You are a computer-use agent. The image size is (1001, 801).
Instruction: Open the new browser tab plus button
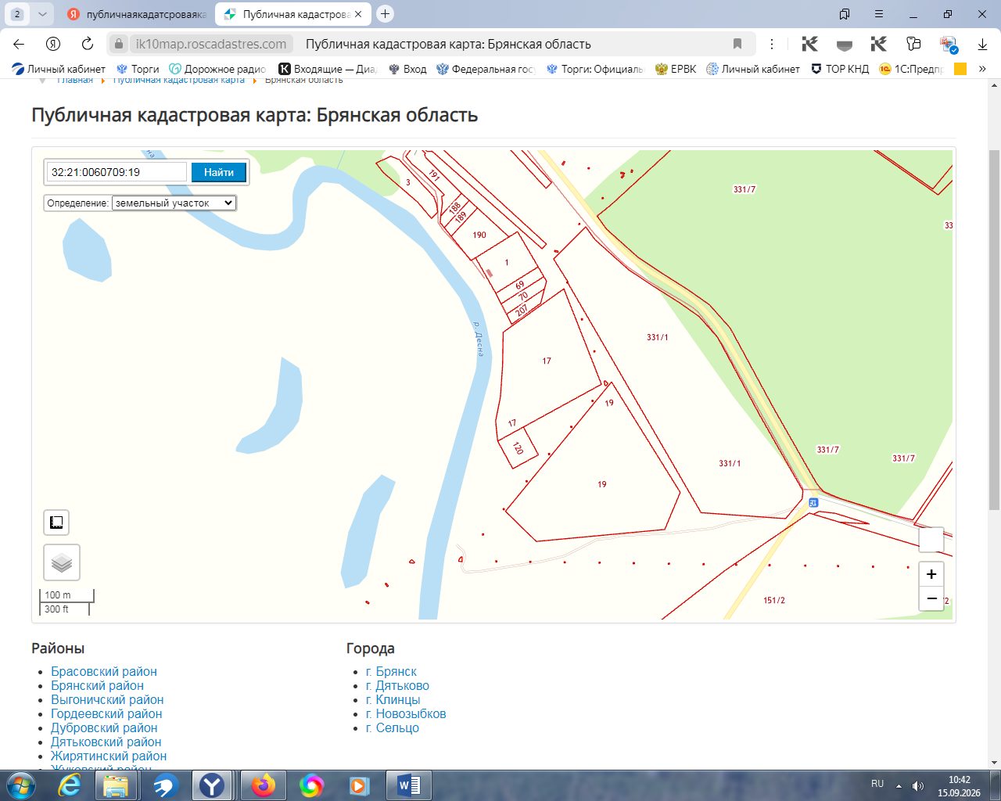tap(385, 14)
